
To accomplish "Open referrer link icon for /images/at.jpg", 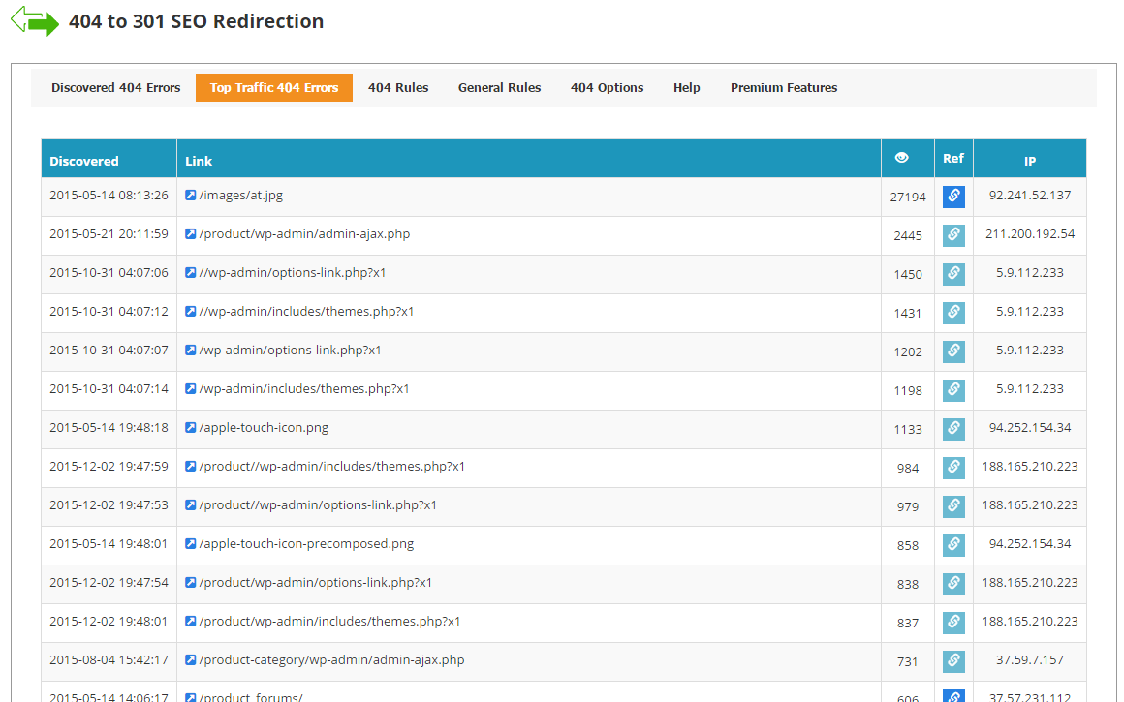I will click(953, 197).
